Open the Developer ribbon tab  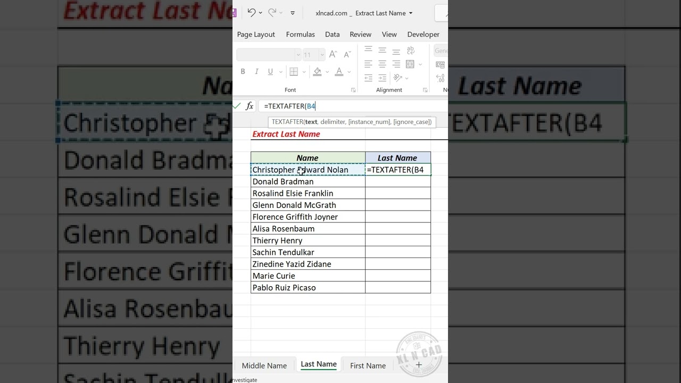point(423,34)
